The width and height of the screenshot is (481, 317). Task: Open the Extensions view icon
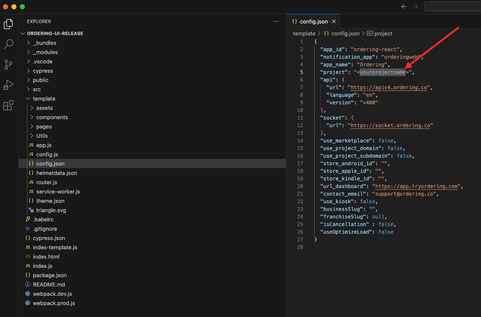click(8, 105)
